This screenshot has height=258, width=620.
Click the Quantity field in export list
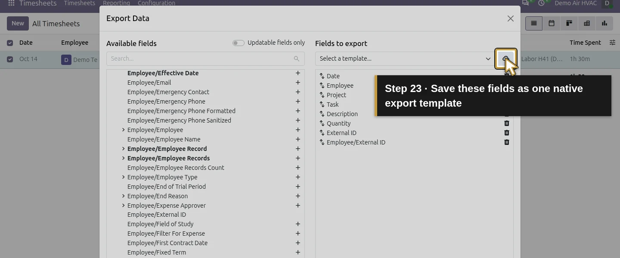coord(338,123)
